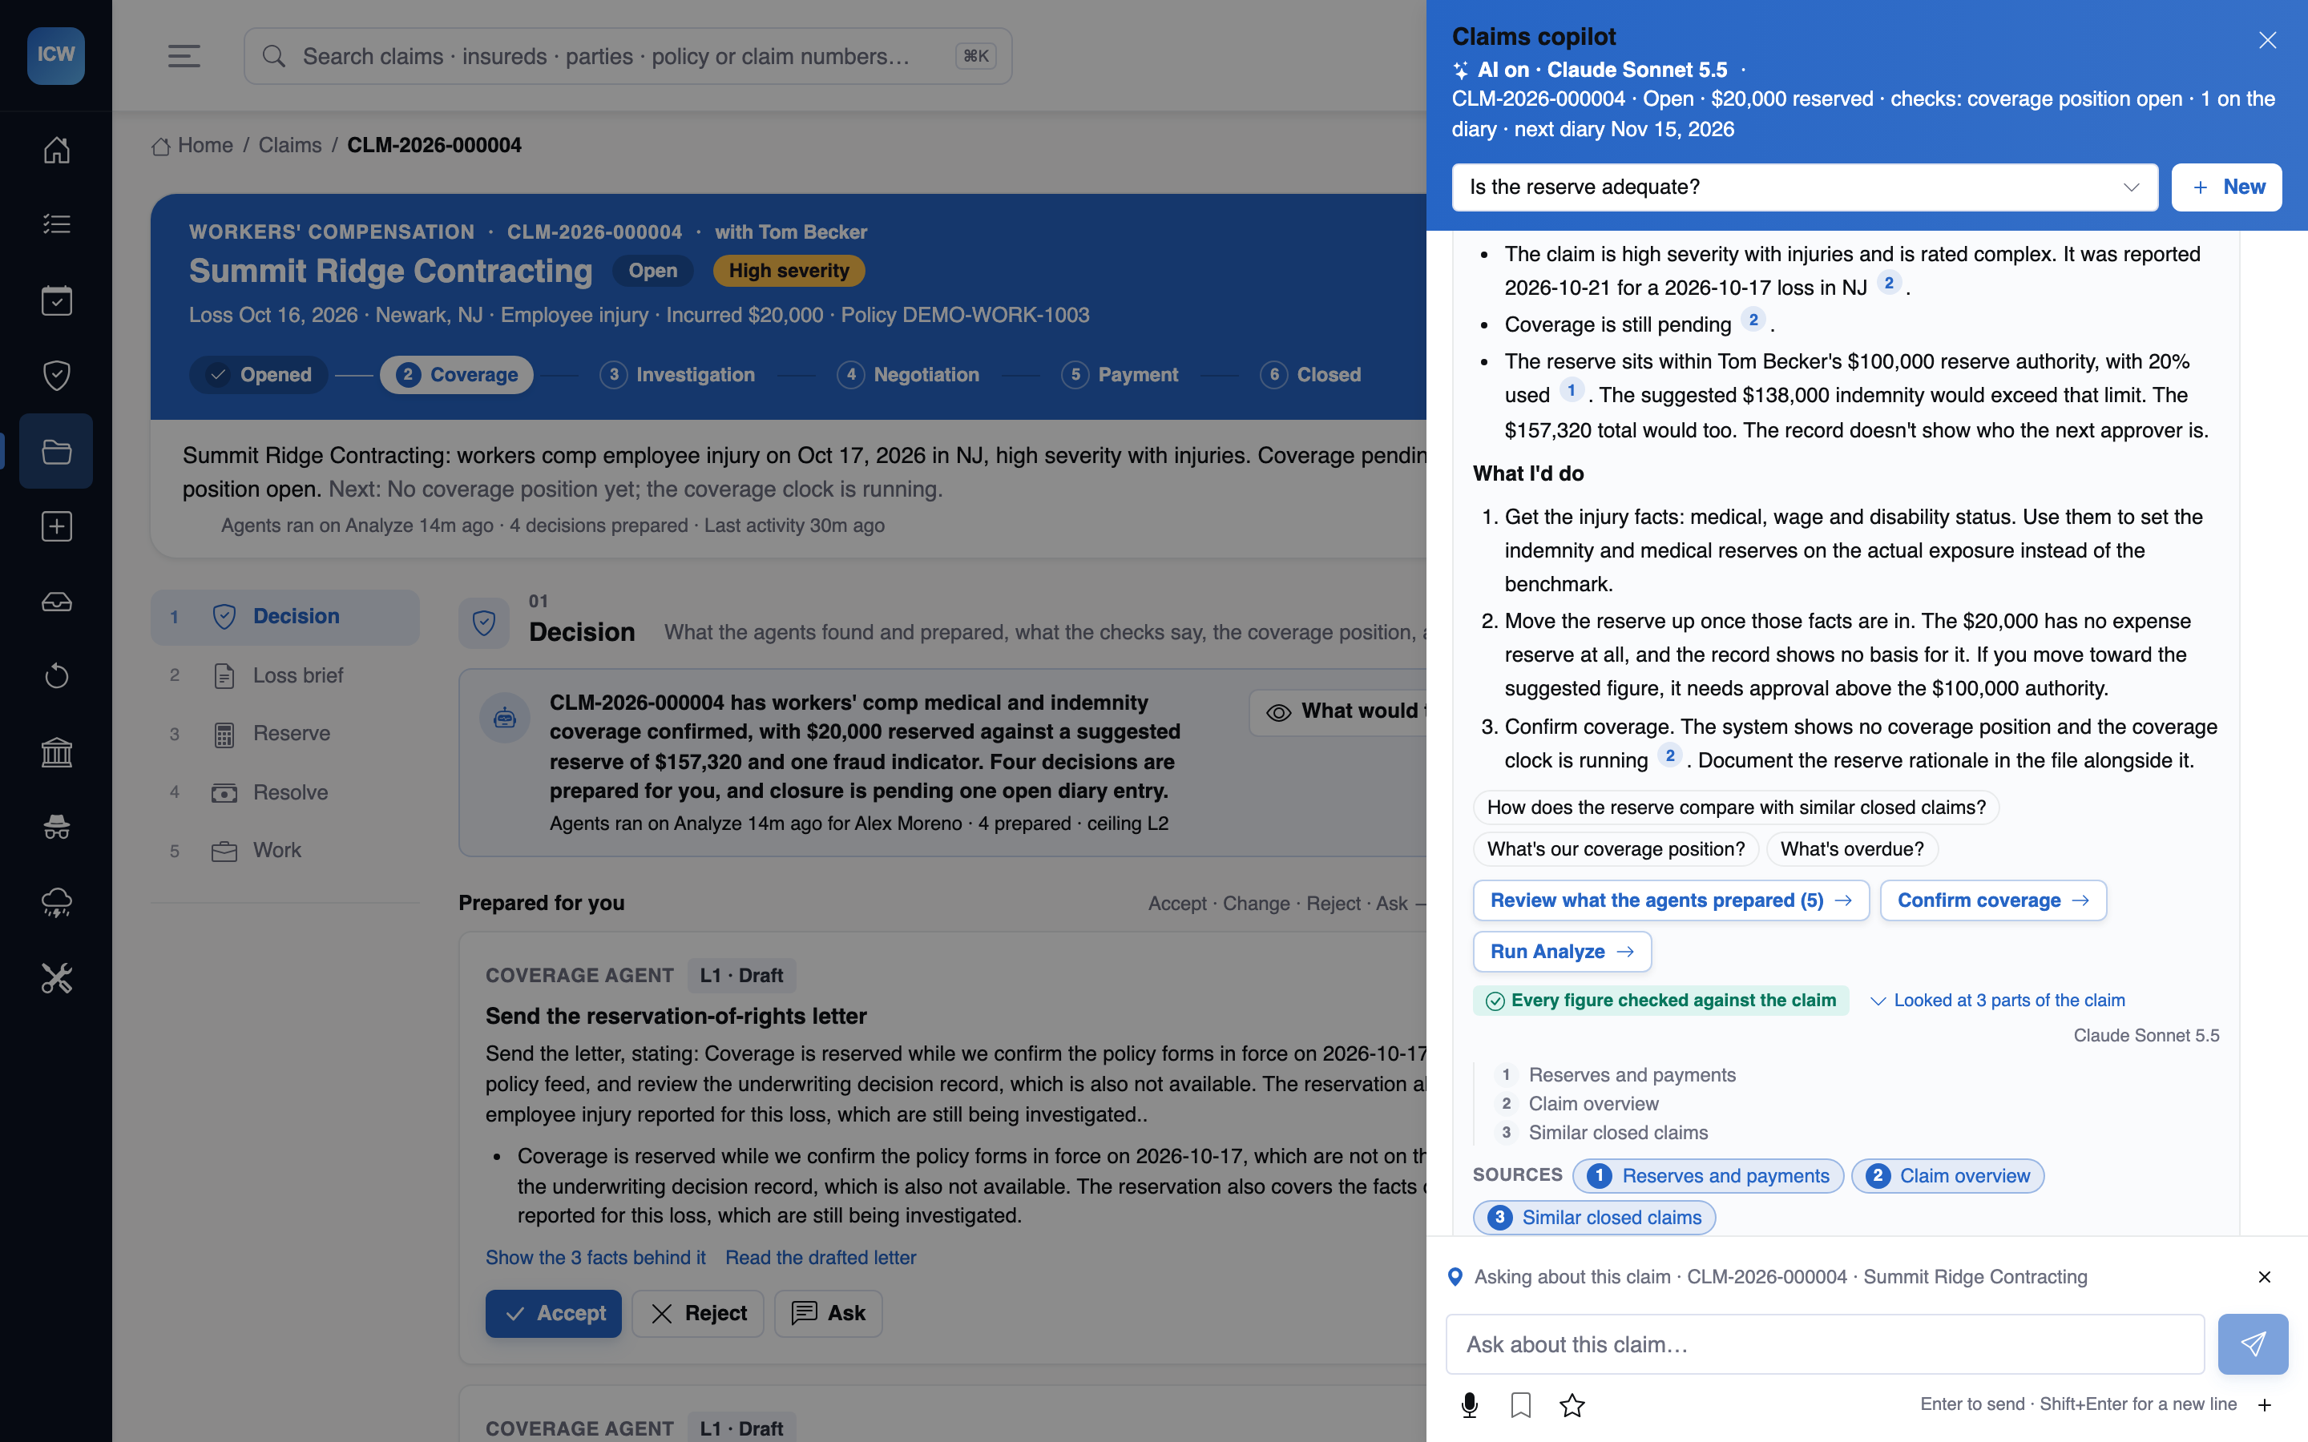
Task: Click the 'Ask about this claim' input field
Action: tap(1825, 1343)
